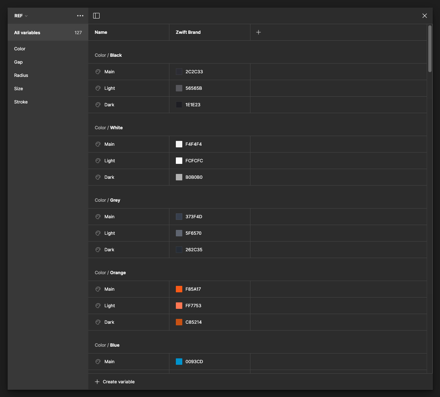Screen dimensions: 440x397
Task: Open the Color group in sidebar
Action: pos(20,49)
